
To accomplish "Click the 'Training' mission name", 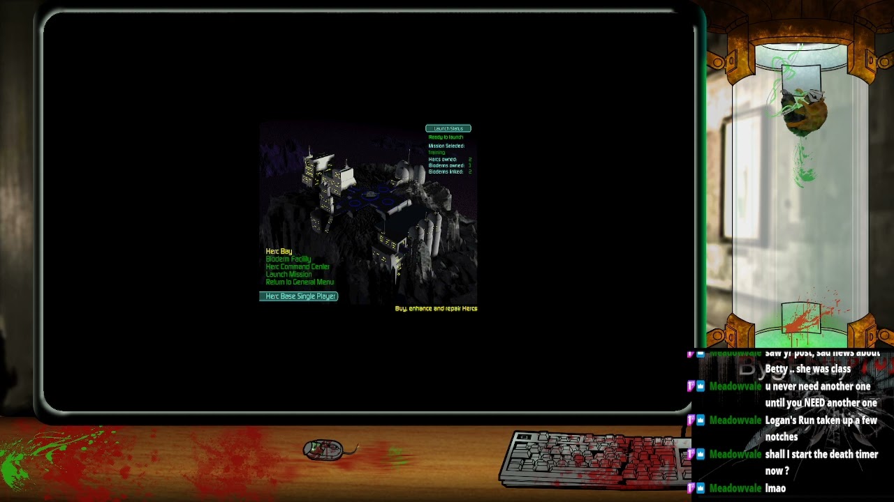I will tap(437, 153).
